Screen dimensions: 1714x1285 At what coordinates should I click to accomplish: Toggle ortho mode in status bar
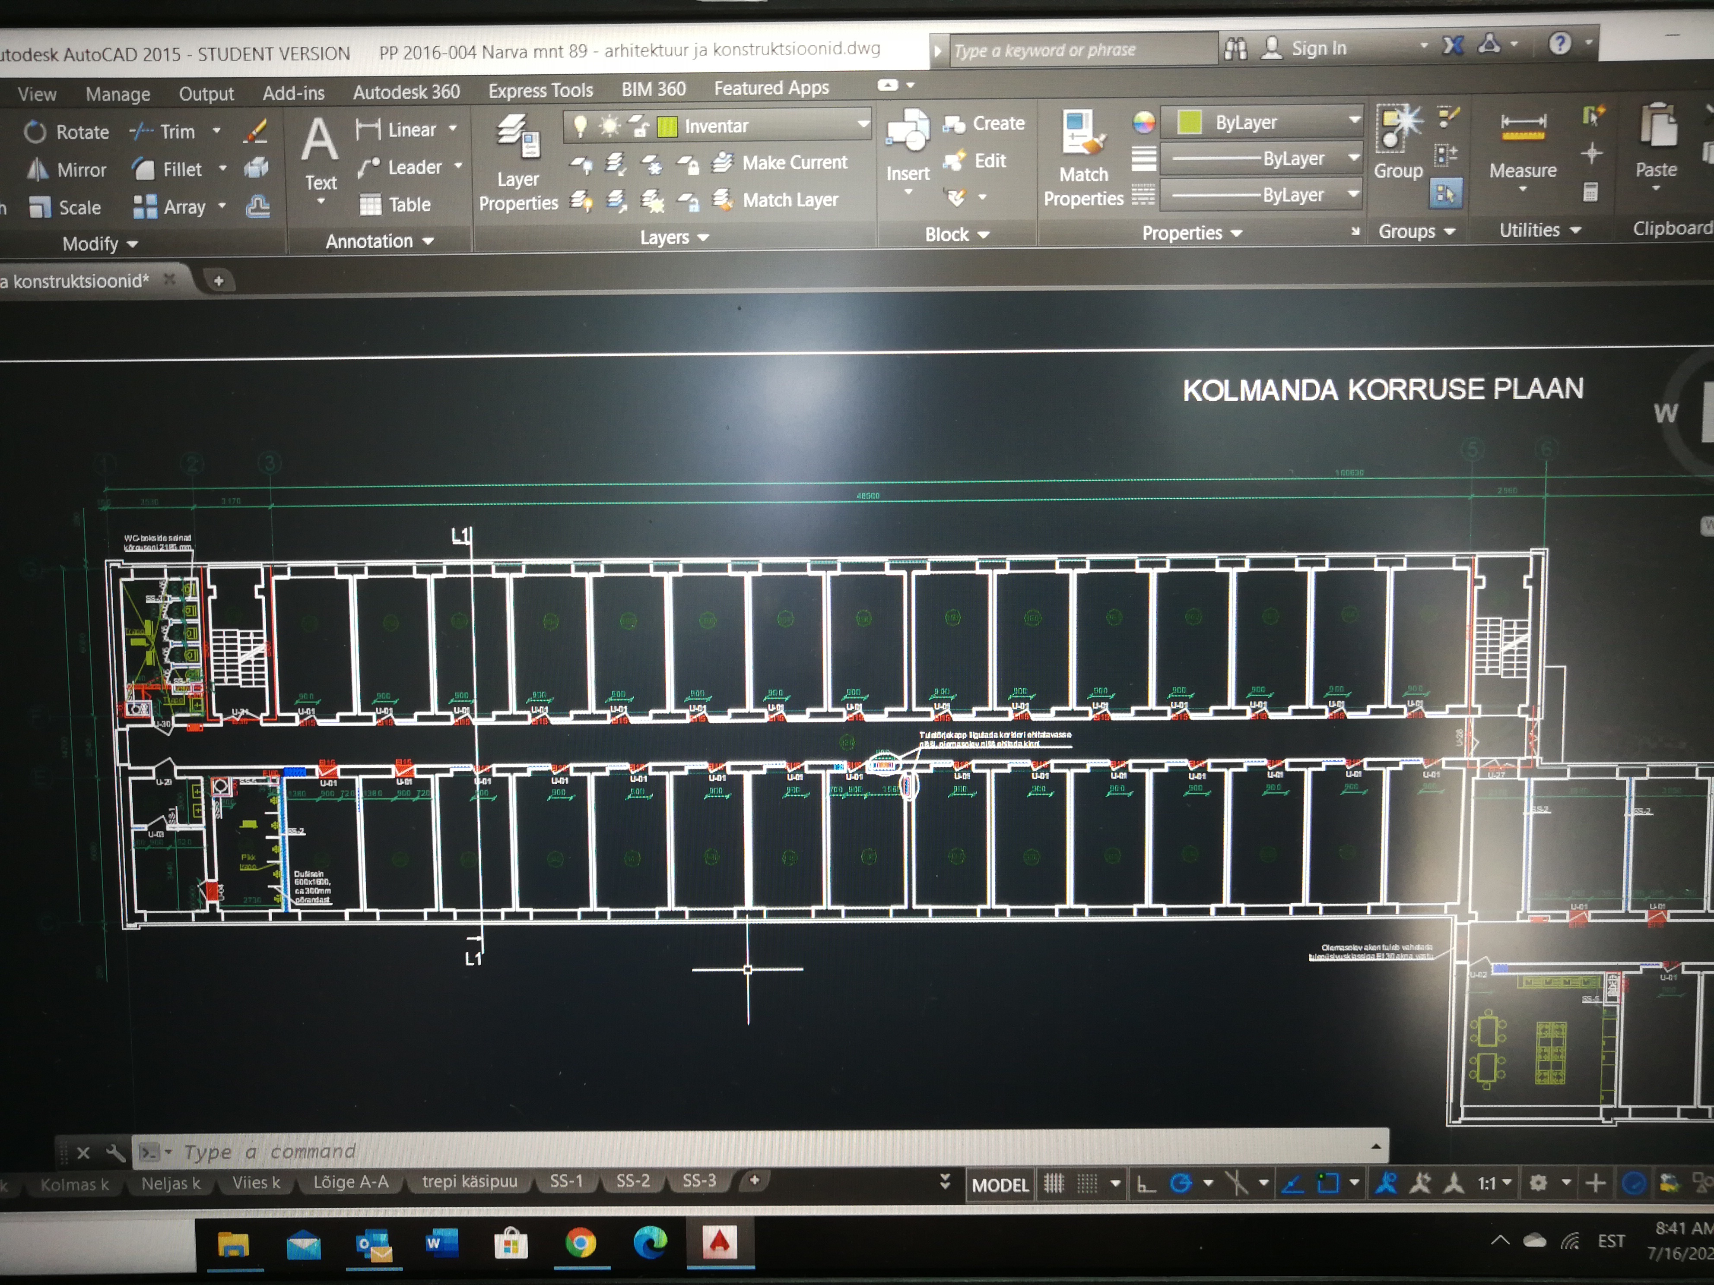coord(1146,1184)
